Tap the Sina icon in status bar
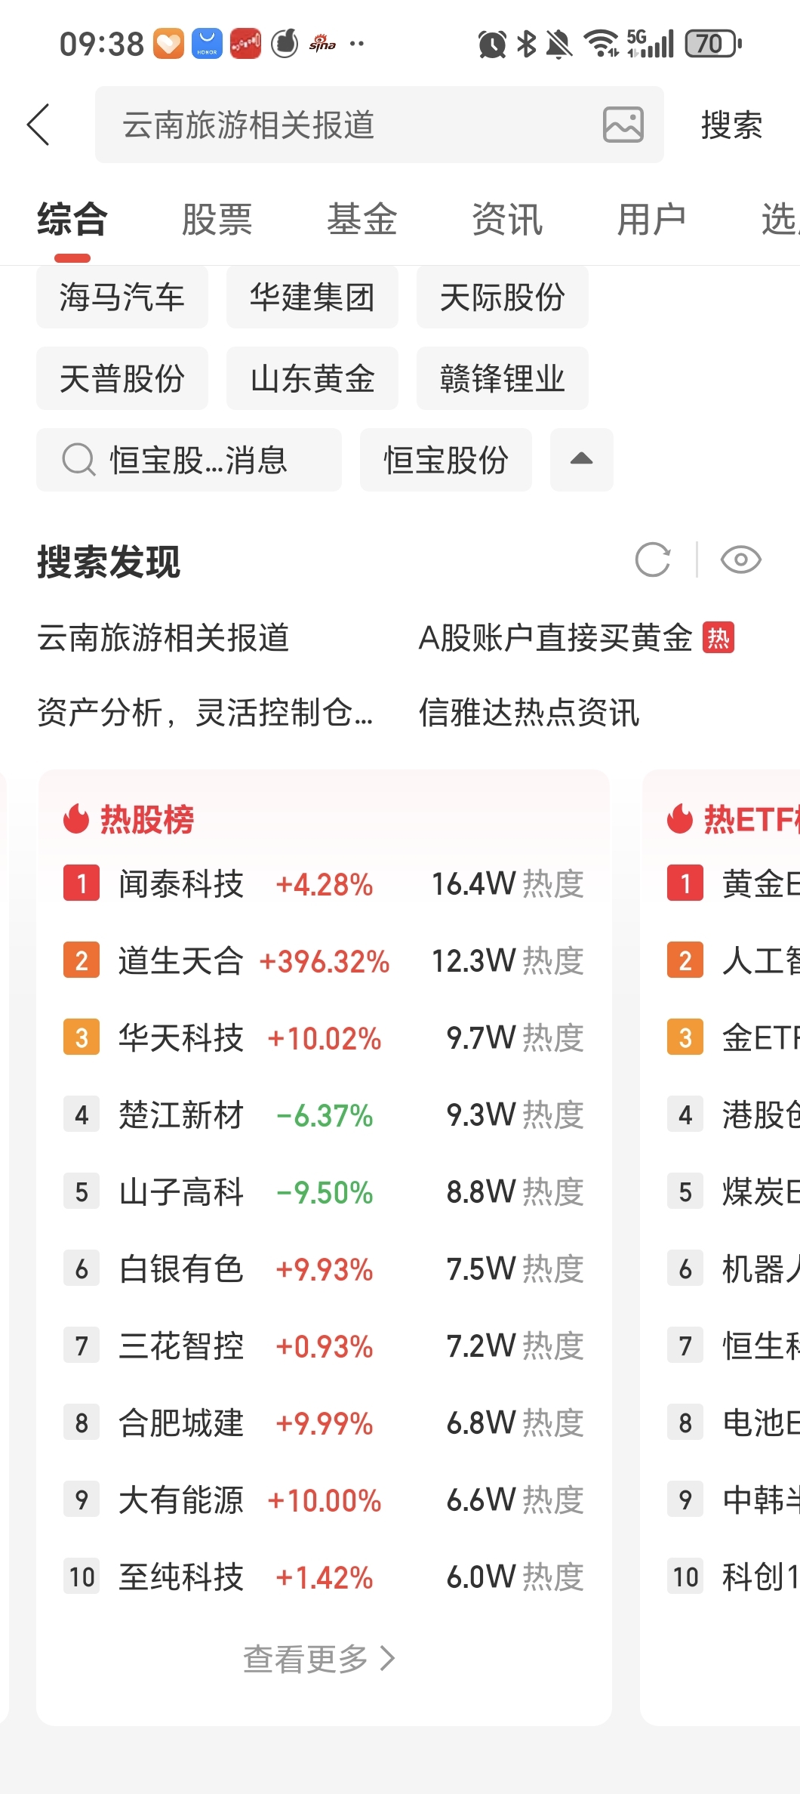 tap(322, 44)
